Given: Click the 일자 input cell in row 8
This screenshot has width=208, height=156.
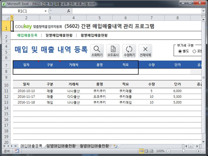Looking at the screenshot, I should click(x=26, y=71).
